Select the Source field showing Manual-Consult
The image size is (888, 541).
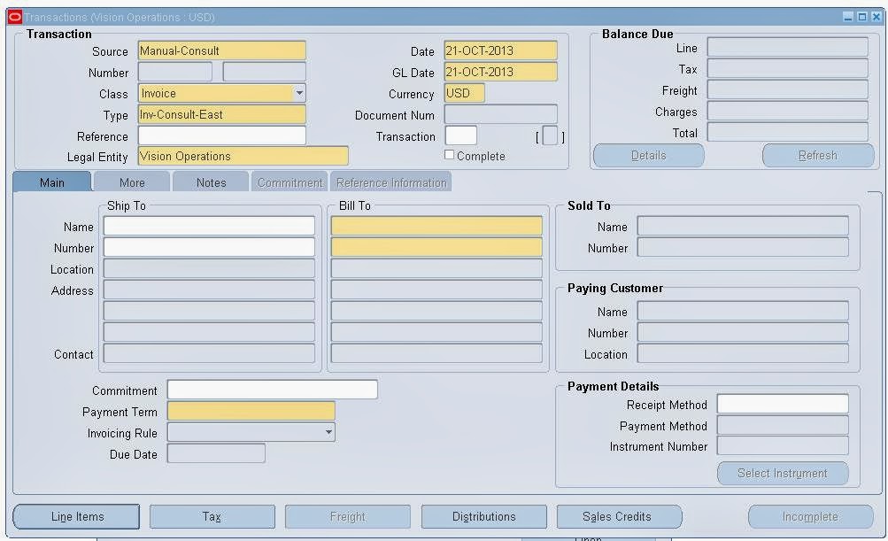click(221, 50)
